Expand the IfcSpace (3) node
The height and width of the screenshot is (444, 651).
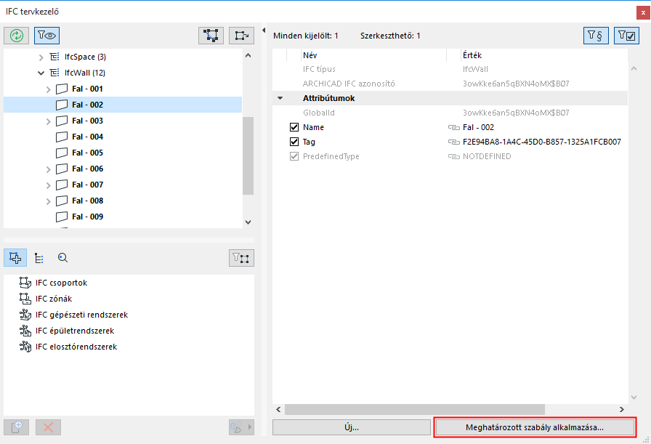pyautogui.click(x=41, y=57)
